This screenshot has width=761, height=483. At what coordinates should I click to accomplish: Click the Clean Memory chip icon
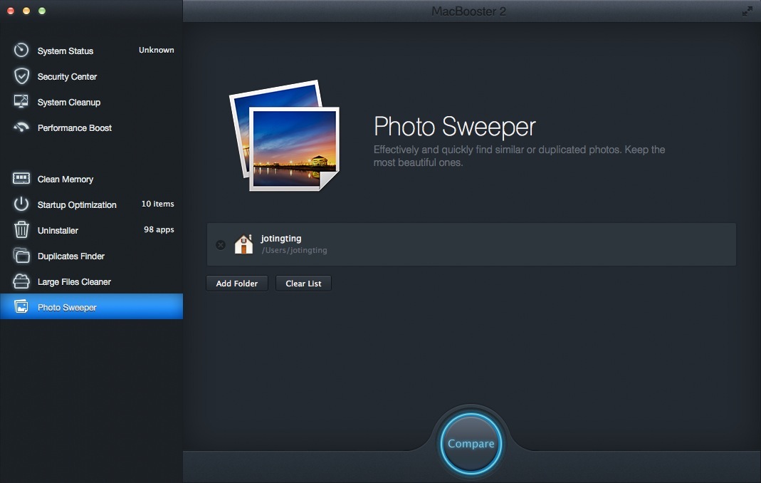point(21,179)
